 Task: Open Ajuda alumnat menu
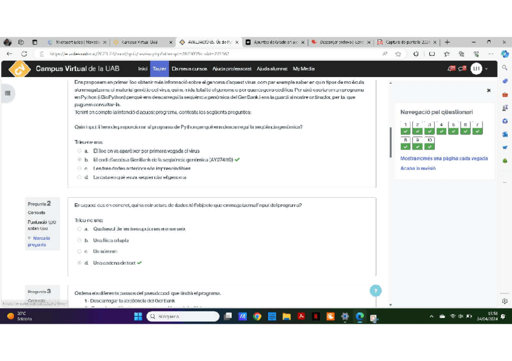(x=272, y=69)
